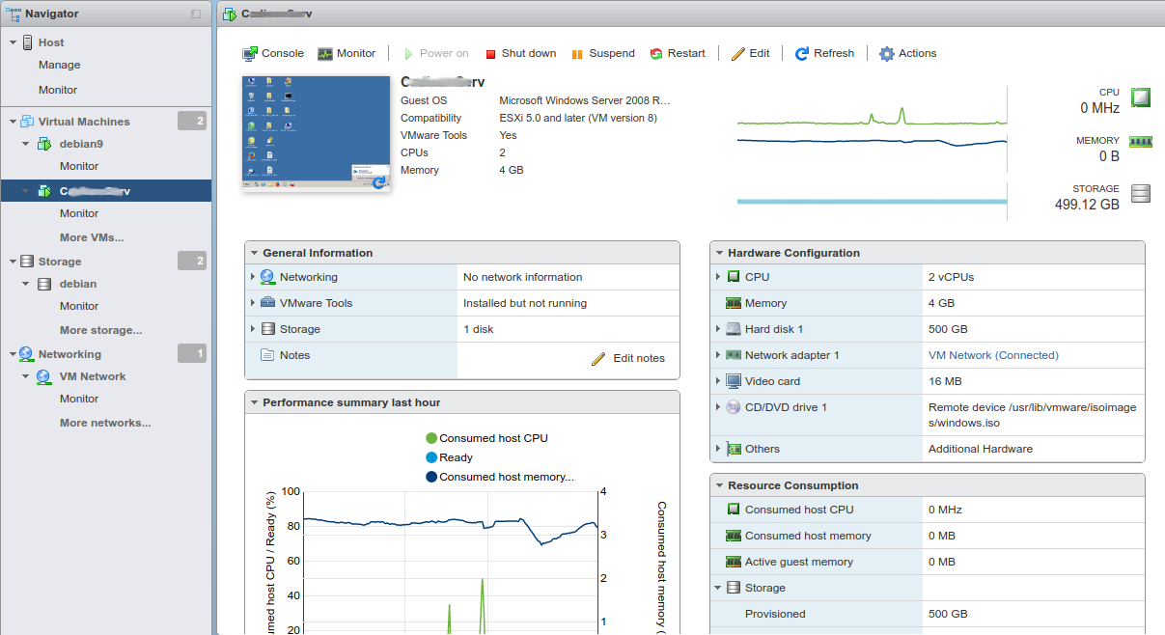Screen dimensions: 1165x635
Task: Minimize the Navigator panel using its header icon
Action: (196, 14)
